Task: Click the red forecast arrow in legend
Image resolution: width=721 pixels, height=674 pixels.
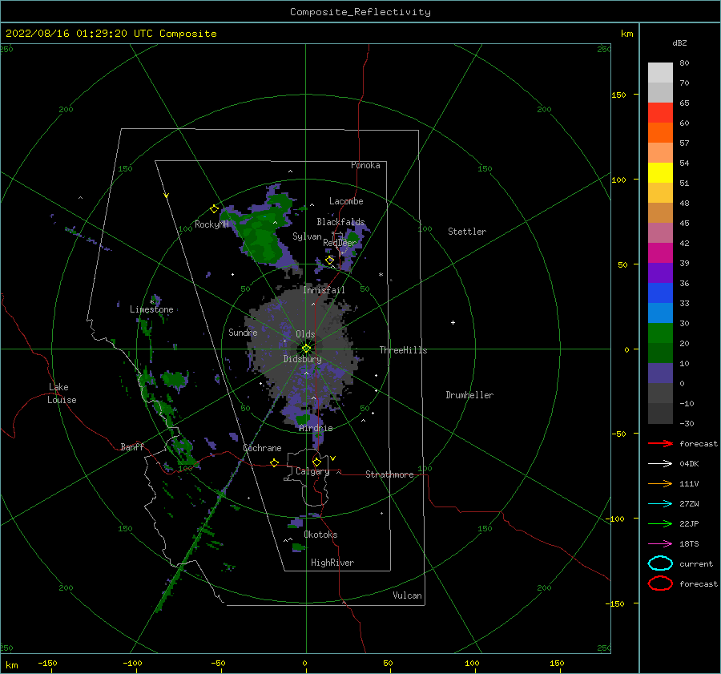Action: 660,443
